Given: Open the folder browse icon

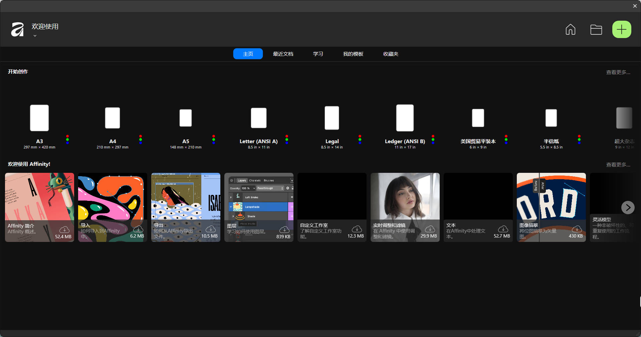Looking at the screenshot, I should 596,29.
